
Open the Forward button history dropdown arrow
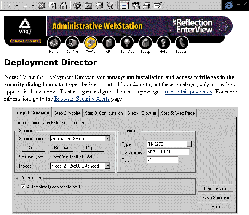(x=33, y=6)
